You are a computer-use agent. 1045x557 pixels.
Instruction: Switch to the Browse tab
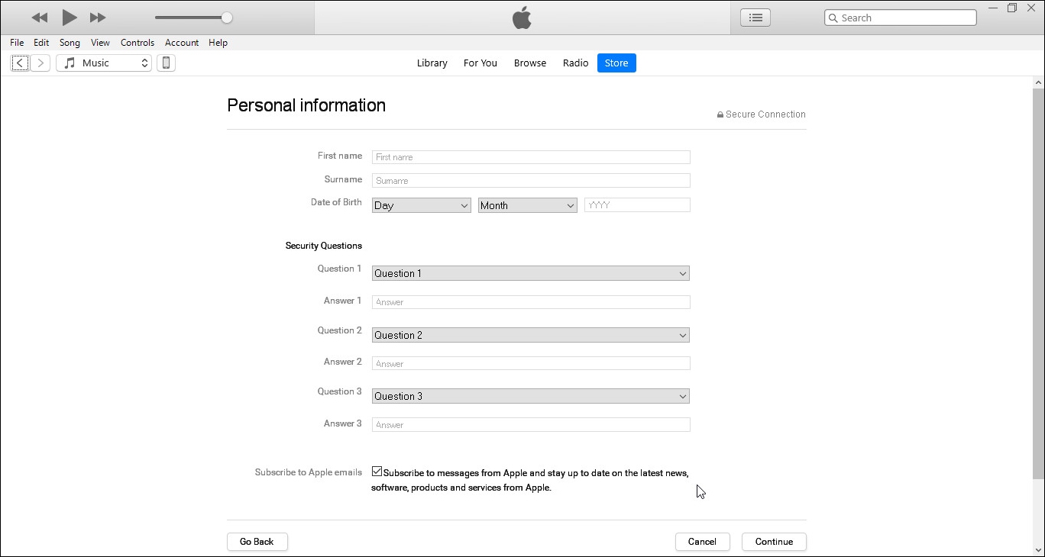(529, 63)
